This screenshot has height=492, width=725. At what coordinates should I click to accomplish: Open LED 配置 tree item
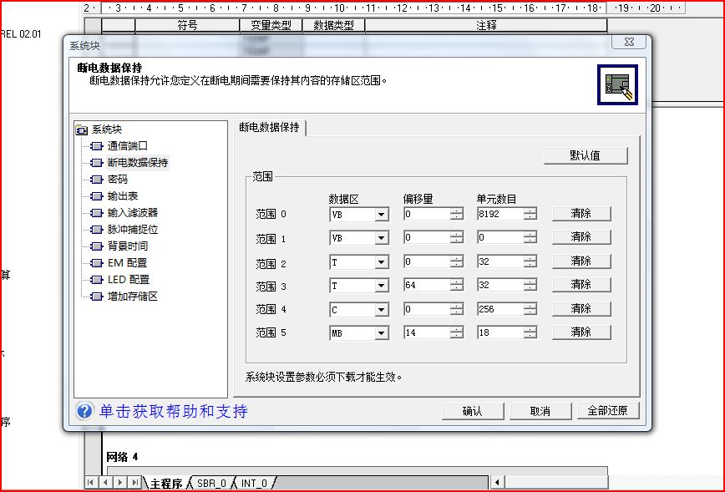click(128, 280)
